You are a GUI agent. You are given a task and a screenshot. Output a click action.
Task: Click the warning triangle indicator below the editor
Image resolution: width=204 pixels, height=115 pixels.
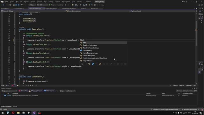coord(18,86)
